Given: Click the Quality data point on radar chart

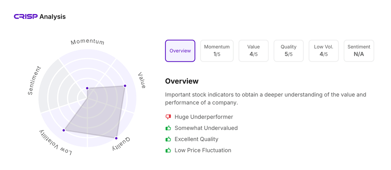Looking at the screenshot, I should pyautogui.click(x=116, y=138).
